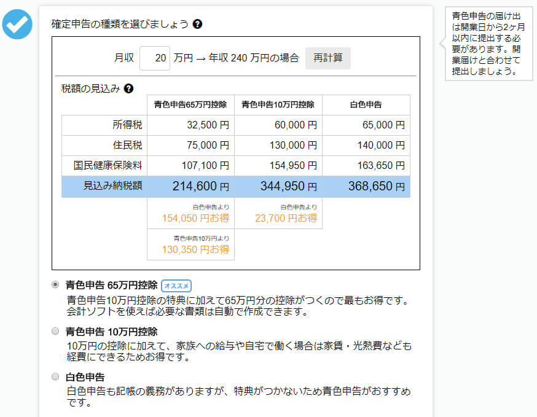Screen dimensions: 537x417
Task: Click the 白色申告 column header
Action: pos(366,105)
